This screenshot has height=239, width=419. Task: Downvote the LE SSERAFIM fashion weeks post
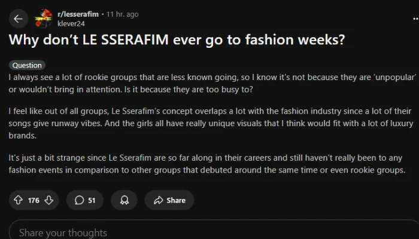pyautogui.click(x=48, y=200)
